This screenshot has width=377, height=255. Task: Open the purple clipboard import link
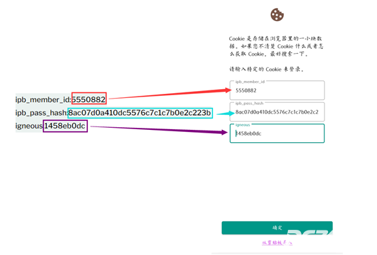click(277, 243)
